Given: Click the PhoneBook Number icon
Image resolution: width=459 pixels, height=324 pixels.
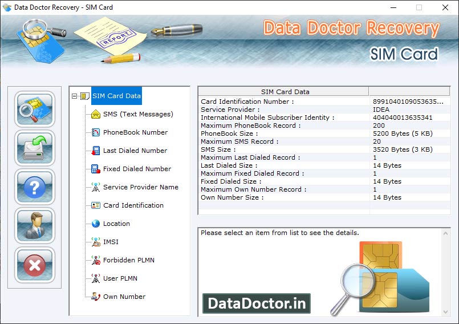Looking at the screenshot, I should pos(96,132).
